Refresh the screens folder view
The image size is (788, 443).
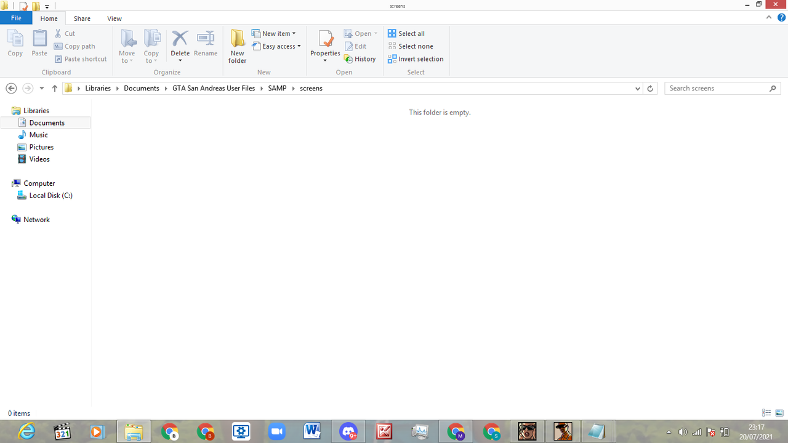[650, 89]
